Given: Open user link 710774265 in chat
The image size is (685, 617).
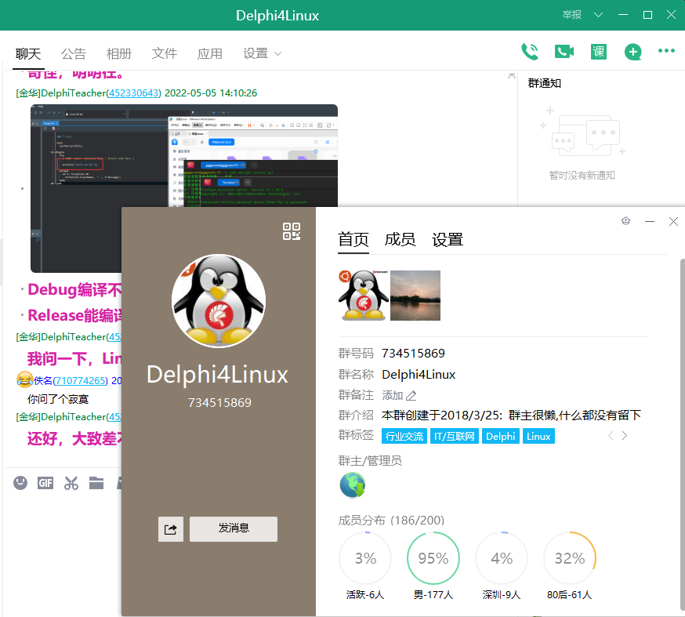Looking at the screenshot, I should point(81,380).
